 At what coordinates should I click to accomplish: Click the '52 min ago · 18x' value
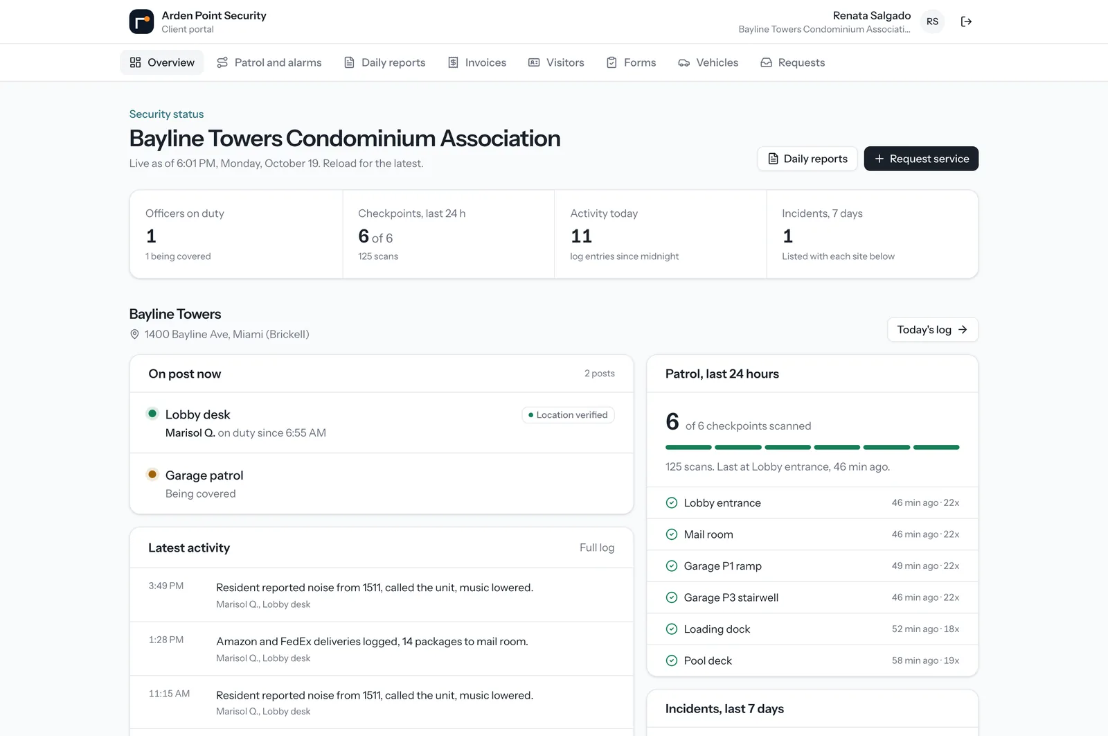coord(925,629)
